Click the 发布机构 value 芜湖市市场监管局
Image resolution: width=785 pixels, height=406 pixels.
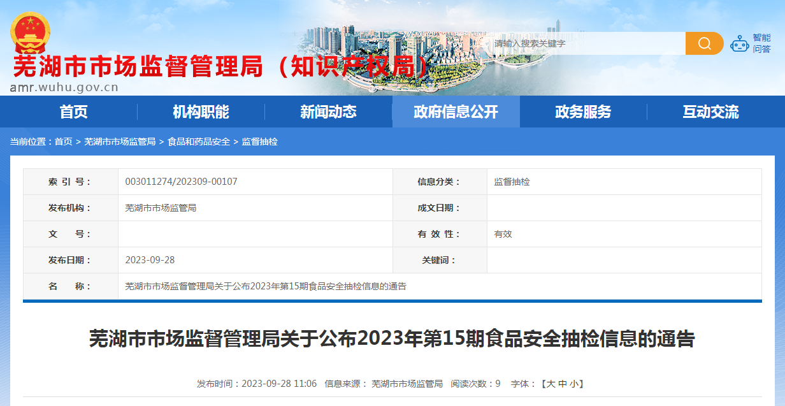point(161,208)
